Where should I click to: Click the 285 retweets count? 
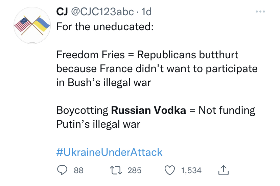point(134,170)
